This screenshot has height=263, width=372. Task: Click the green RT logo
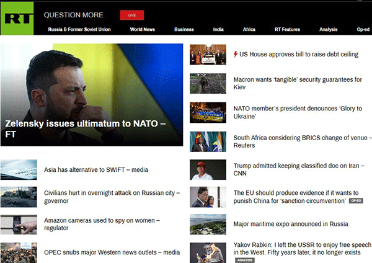pyautogui.click(x=17, y=19)
